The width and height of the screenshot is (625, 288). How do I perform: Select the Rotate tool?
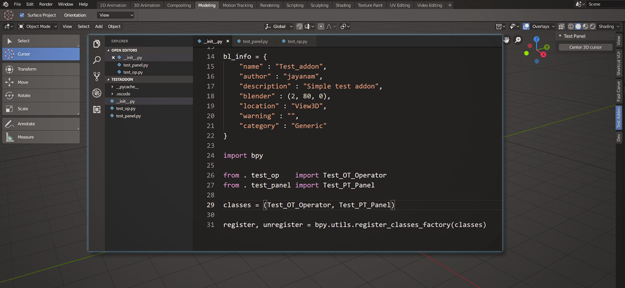41,96
